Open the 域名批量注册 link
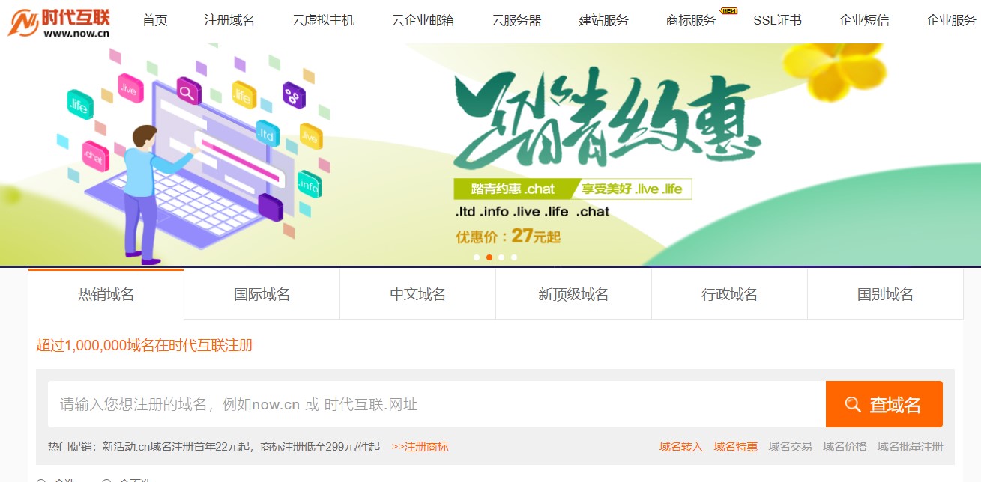 tap(910, 447)
